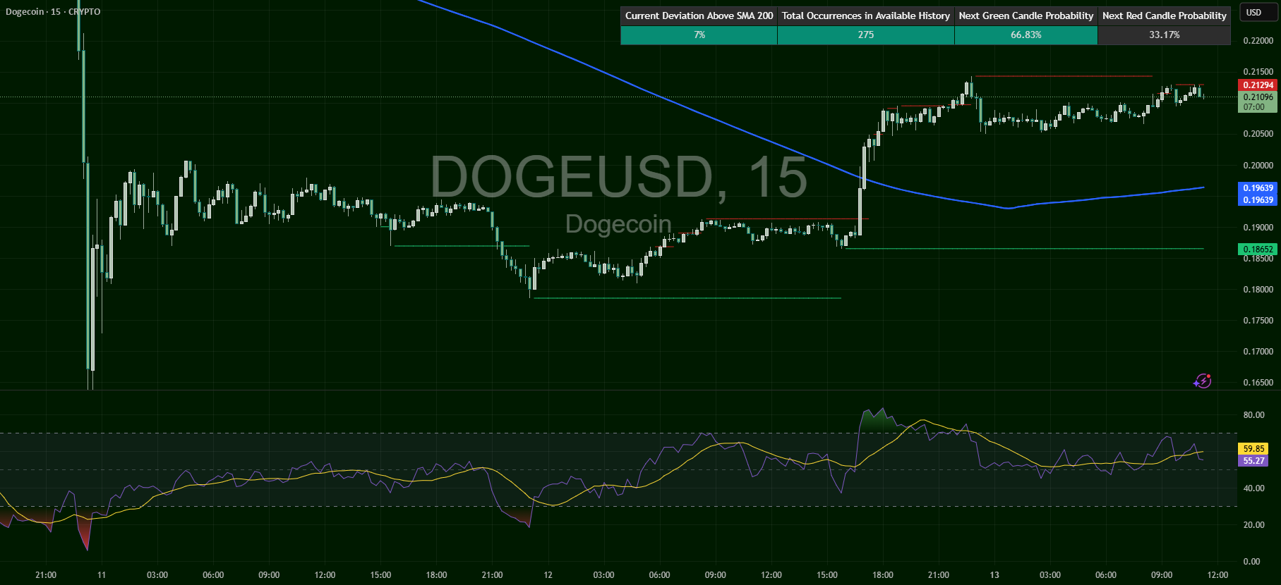Click the yellow 59.85 indicator value label
Viewport: 1281px width, 585px height.
(1253, 449)
